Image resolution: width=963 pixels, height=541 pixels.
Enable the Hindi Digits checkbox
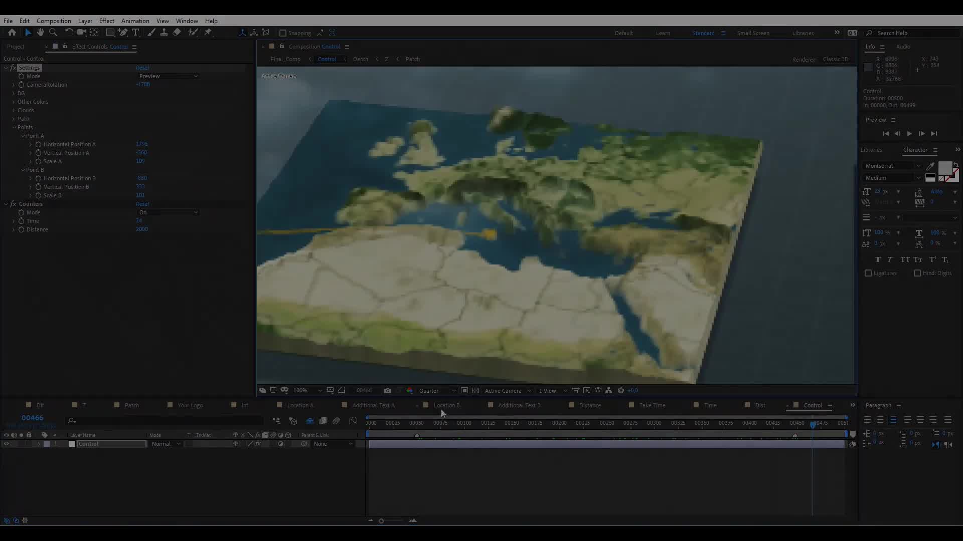pyautogui.click(x=917, y=274)
